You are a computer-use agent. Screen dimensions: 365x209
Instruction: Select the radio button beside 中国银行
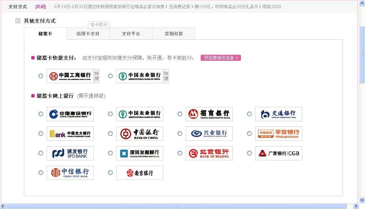(x=110, y=133)
